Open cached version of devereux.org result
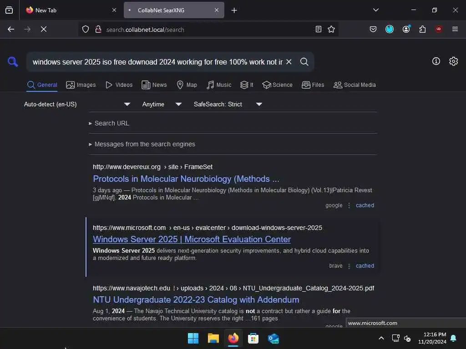Screen dimensions: 466x349 click(x=365, y=205)
